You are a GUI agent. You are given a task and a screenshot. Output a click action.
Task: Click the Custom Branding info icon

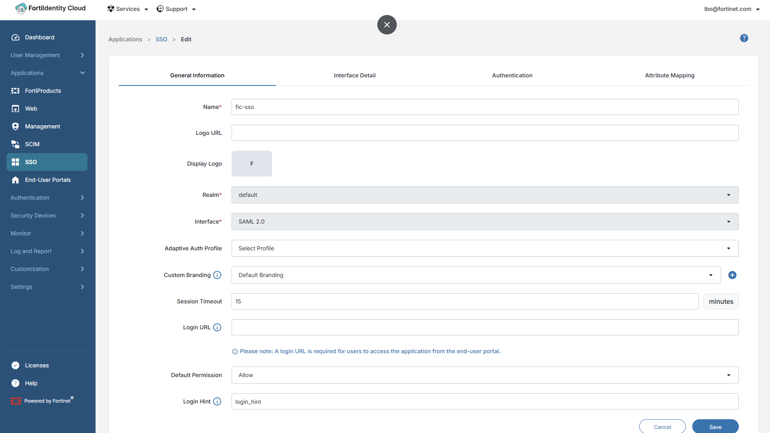pyautogui.click(x=217, y=275)
